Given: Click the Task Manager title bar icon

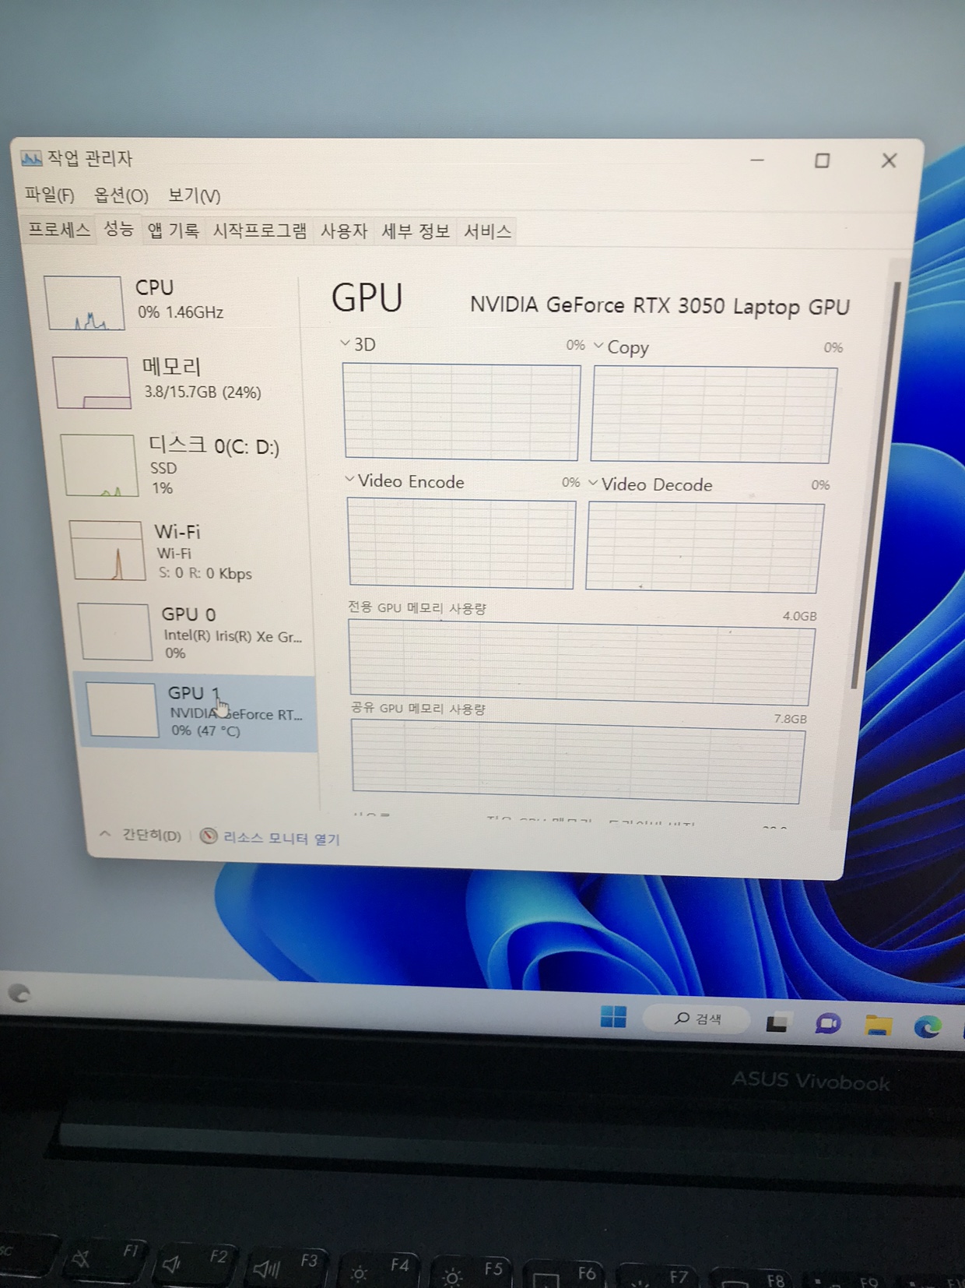Looking at the screenshot, I should (31, 159).
